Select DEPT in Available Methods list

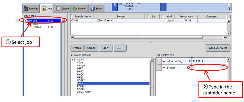click(x=80, y=68)
